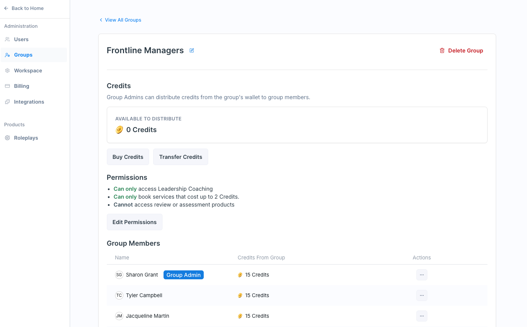Click 15 Credits in Jacqueline Martin's row
Image resolution: width=527 pixels, height=327 pixels.
tap(257, 316)
